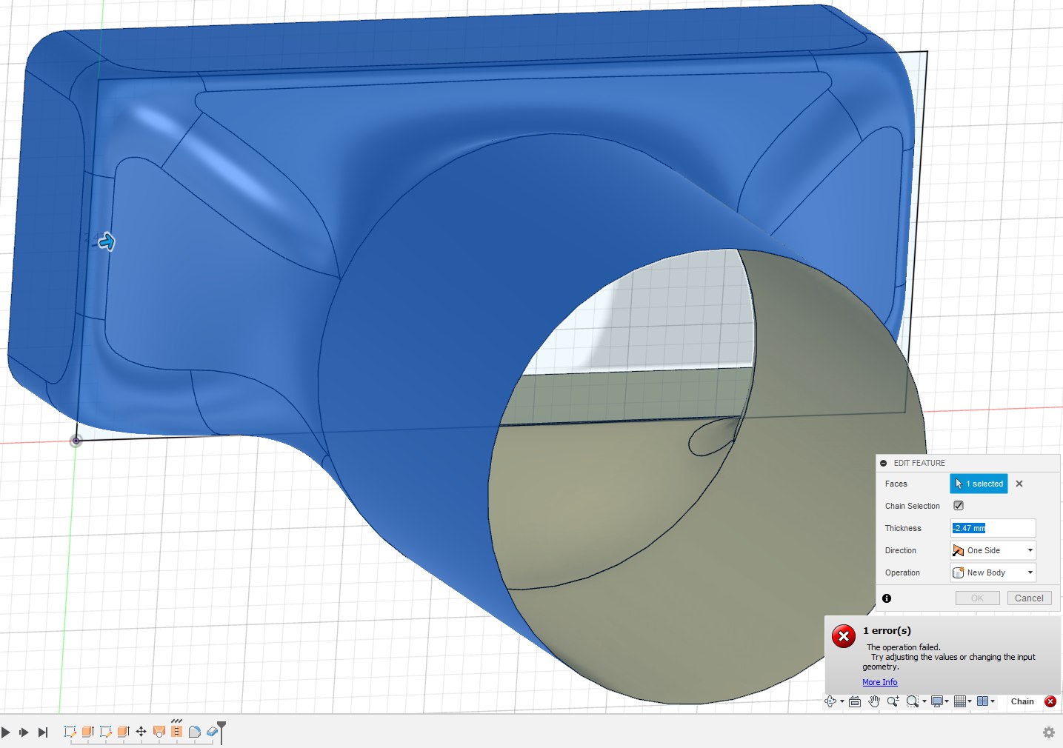Jump to end of timeline
The height and width of the screenshot is (748, 1063).
pyautogui.click(x=43, y=732)
